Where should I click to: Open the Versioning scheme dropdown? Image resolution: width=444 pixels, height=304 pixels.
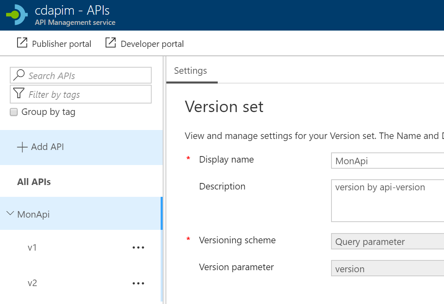[x=387, y=241]
